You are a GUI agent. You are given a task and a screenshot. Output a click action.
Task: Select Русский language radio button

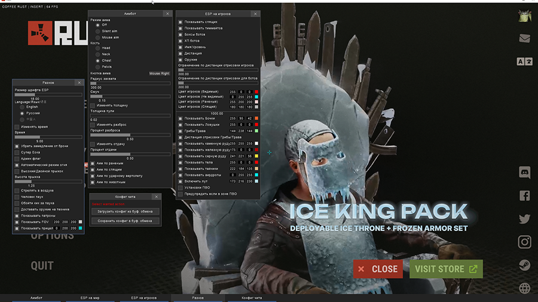coord(22,113)
